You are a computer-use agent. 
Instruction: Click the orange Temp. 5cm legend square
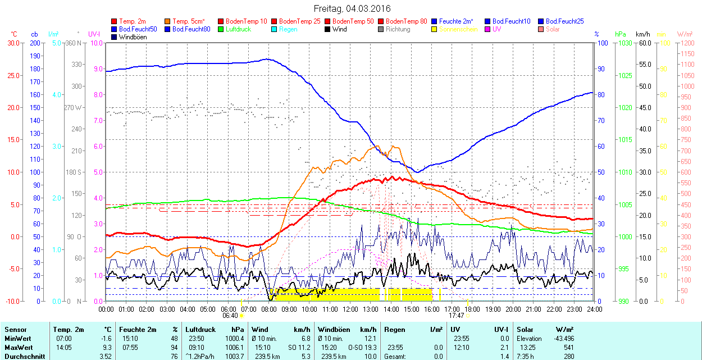point(168,21)
